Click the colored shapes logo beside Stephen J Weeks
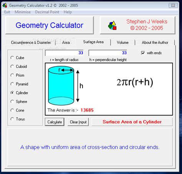 [112, 25]
